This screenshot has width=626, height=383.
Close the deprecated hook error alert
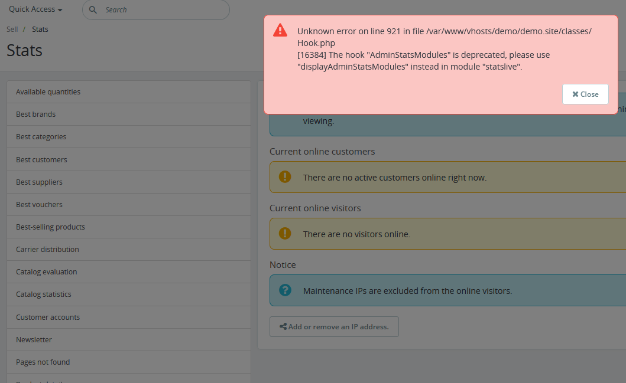coord(585,94)
